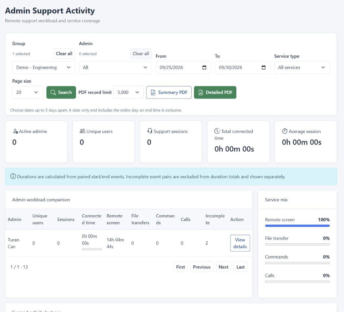
Task: Click the Search magnifier icon
Action: 53,92
